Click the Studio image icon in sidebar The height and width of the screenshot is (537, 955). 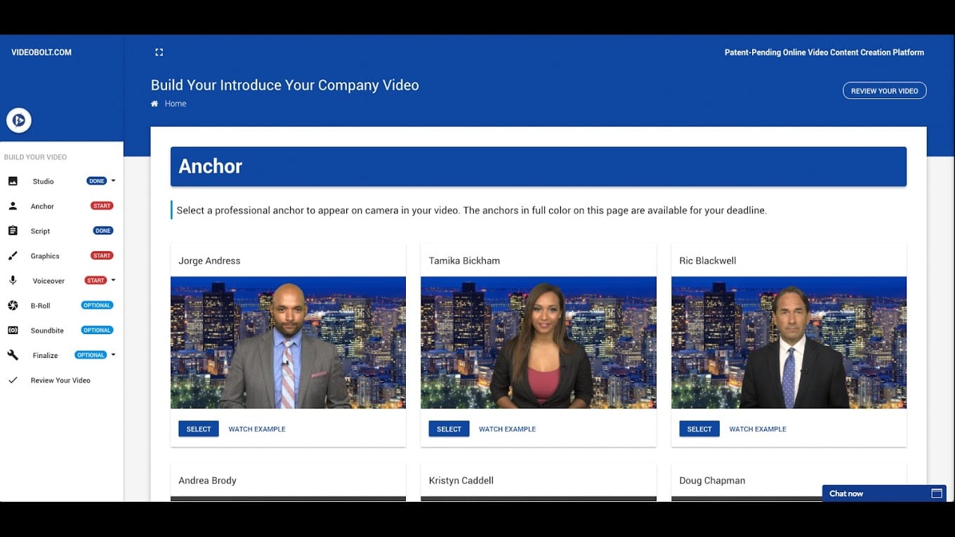coord(13,181)
